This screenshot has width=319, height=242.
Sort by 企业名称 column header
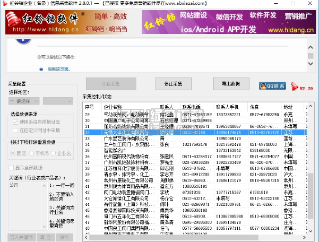[130, 107]
